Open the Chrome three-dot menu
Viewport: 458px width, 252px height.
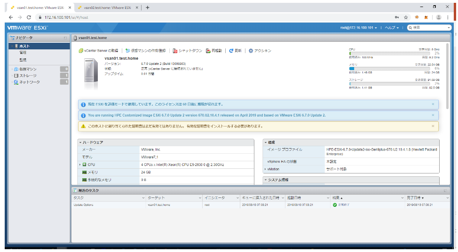tap(448, 17)
